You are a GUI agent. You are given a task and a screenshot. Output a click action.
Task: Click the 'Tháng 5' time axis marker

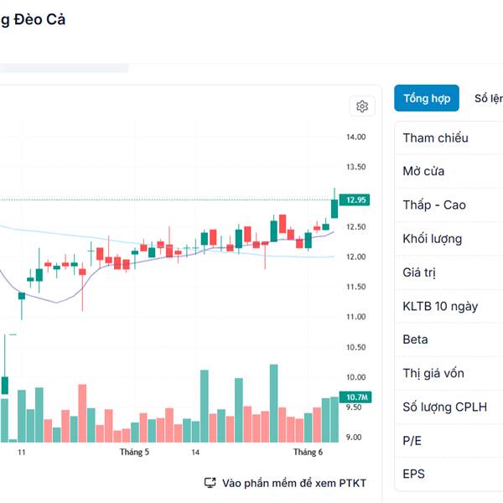tap(134, 453)
